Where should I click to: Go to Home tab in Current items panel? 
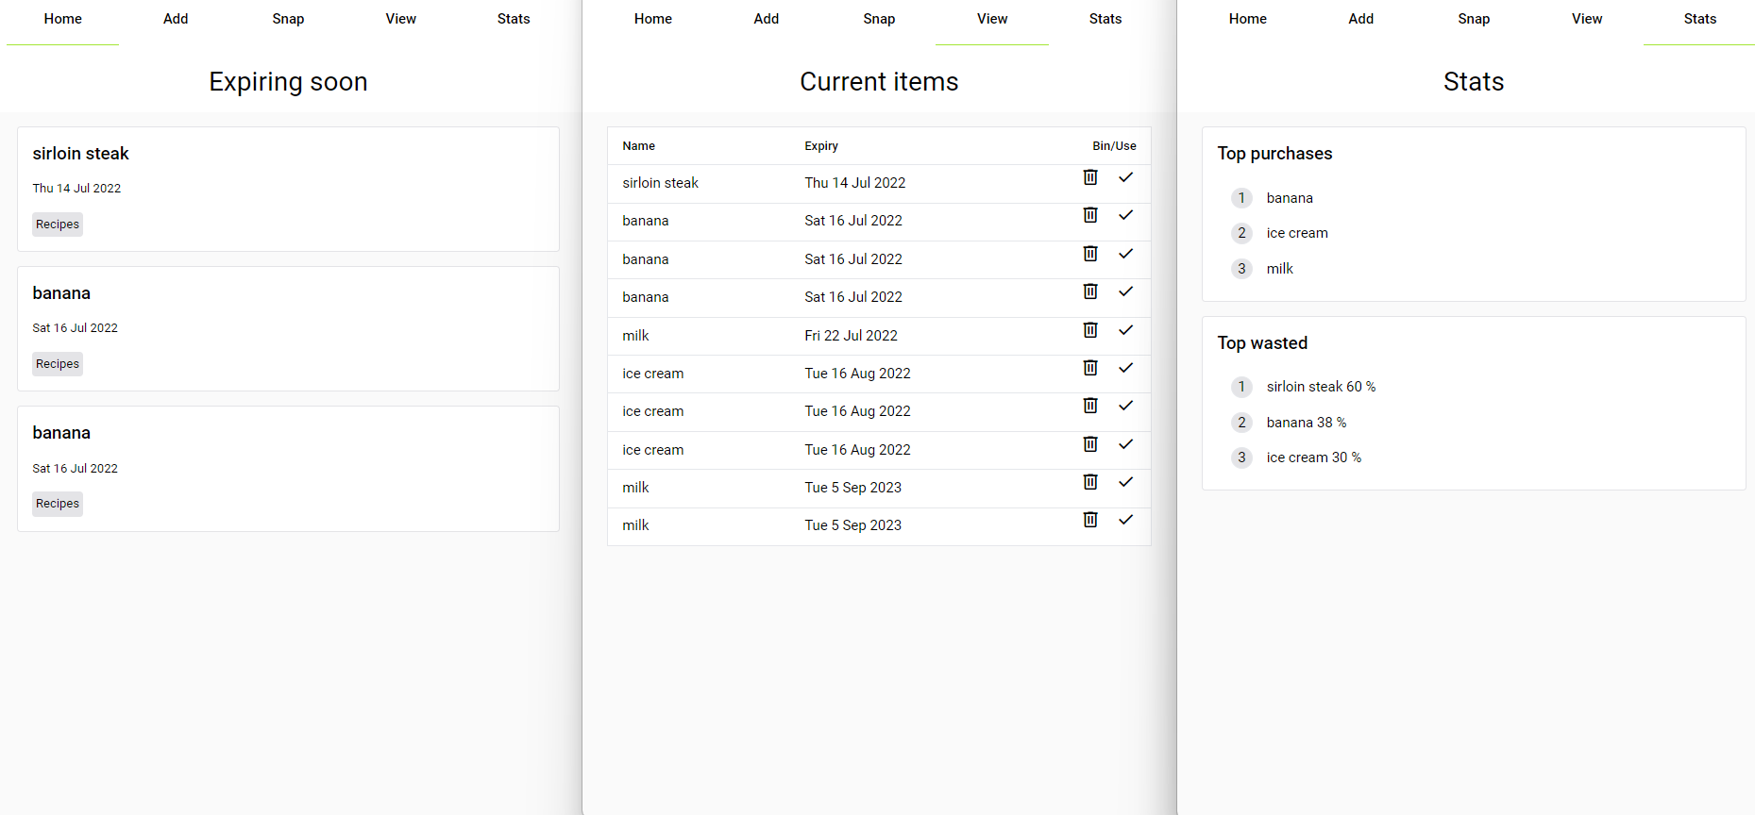click(653, 19)
